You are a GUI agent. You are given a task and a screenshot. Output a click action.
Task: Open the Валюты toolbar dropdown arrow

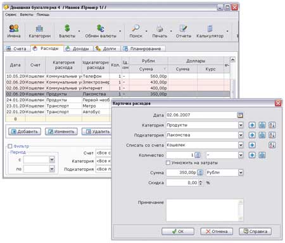(x=79, y=31)
